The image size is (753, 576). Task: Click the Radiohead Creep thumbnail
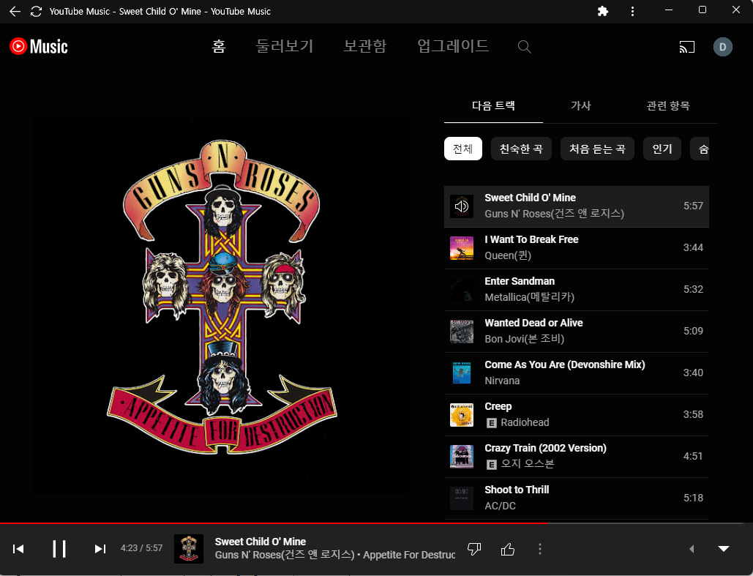[462, 415]
